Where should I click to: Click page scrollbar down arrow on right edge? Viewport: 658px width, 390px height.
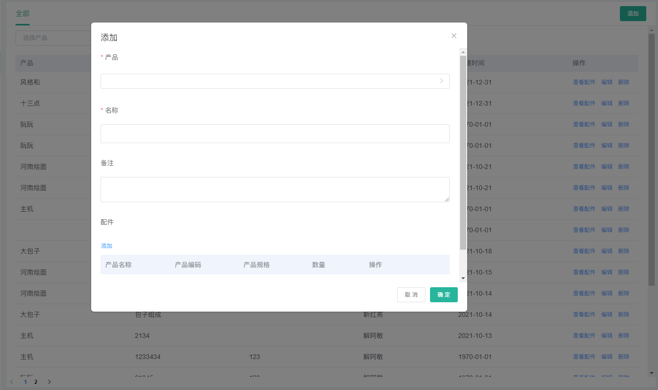pyautogui.click(x=651, y=373)
